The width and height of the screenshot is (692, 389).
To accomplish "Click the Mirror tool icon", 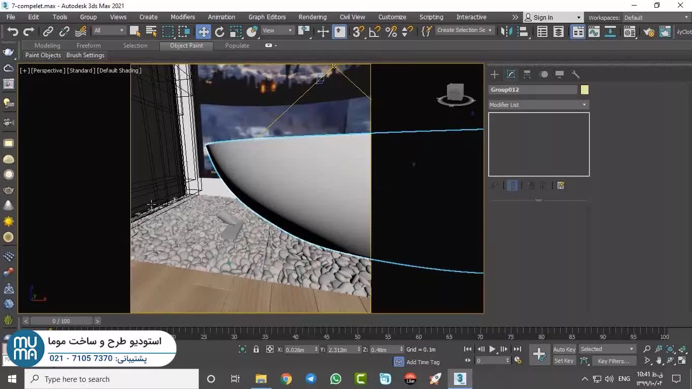I will tap(506, 32).
